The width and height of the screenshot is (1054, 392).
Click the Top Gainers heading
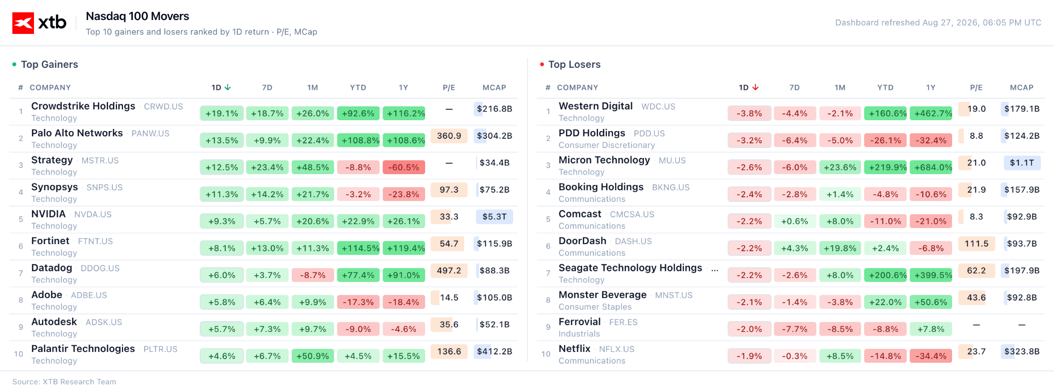(49, 65)
